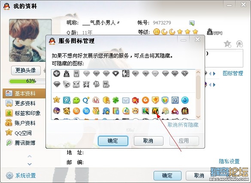Click the edit profile icon beside account number
The width and height of the screenshot is (251, 183).
192,23
